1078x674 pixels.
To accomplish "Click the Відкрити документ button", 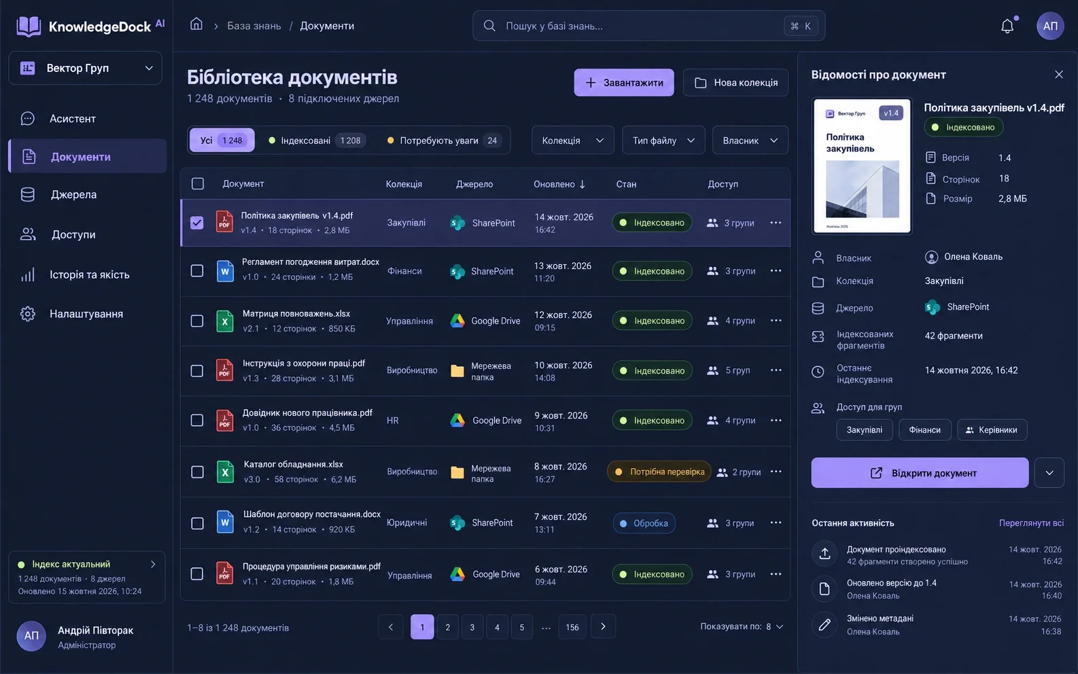I will tap(920, 473).
